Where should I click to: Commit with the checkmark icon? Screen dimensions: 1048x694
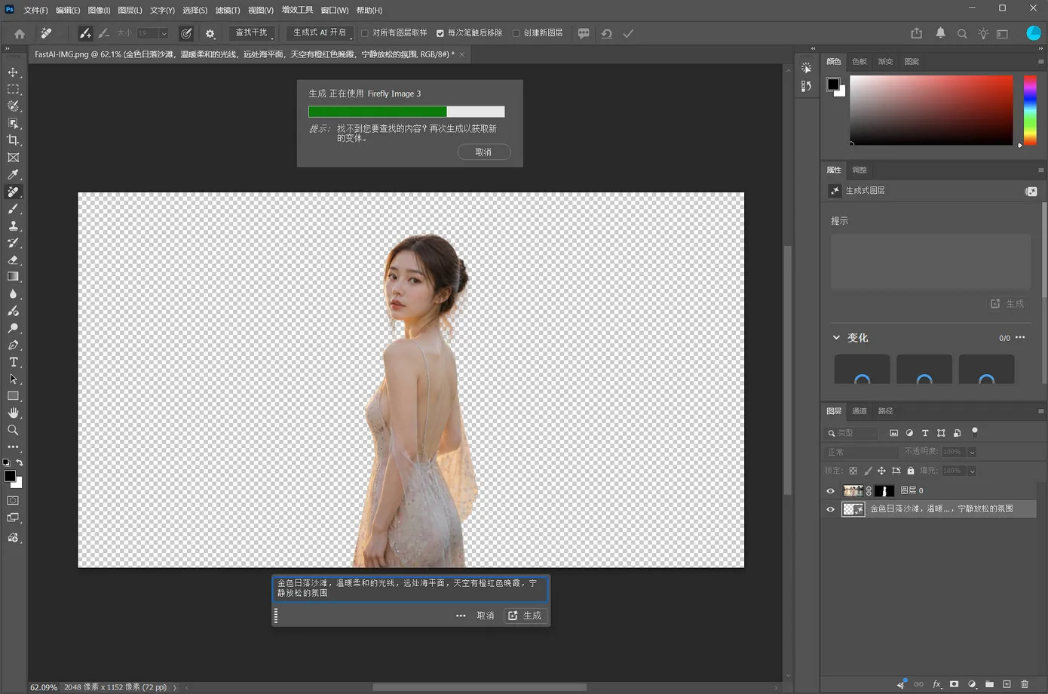click(x=628, y=33)
